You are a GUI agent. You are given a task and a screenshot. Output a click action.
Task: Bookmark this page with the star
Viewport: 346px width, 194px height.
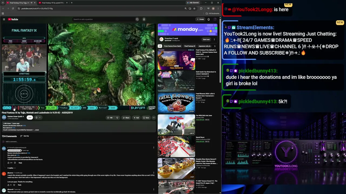tap(194, 8)
